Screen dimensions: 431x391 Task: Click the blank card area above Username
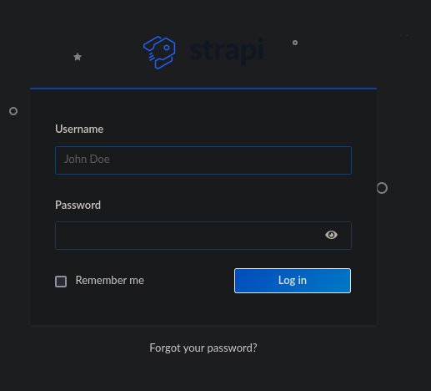tap(203, 106)
